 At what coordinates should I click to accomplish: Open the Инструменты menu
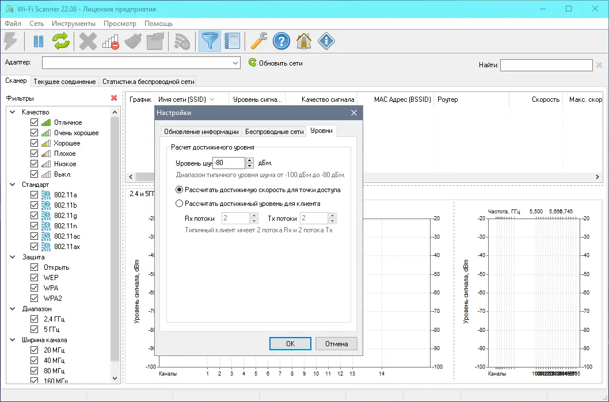(x=74, y=23)
